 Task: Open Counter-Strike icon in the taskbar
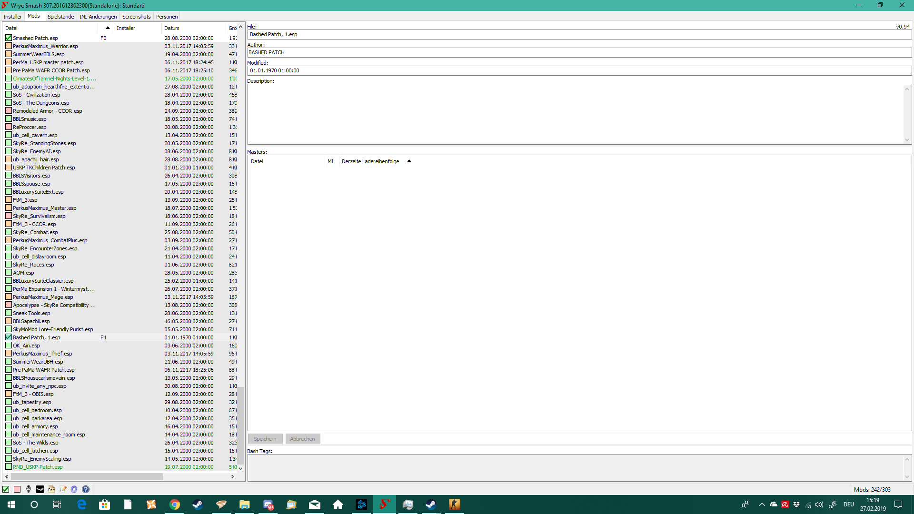[455, 504]
